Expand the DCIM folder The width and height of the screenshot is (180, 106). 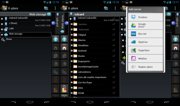pos(72,93)
